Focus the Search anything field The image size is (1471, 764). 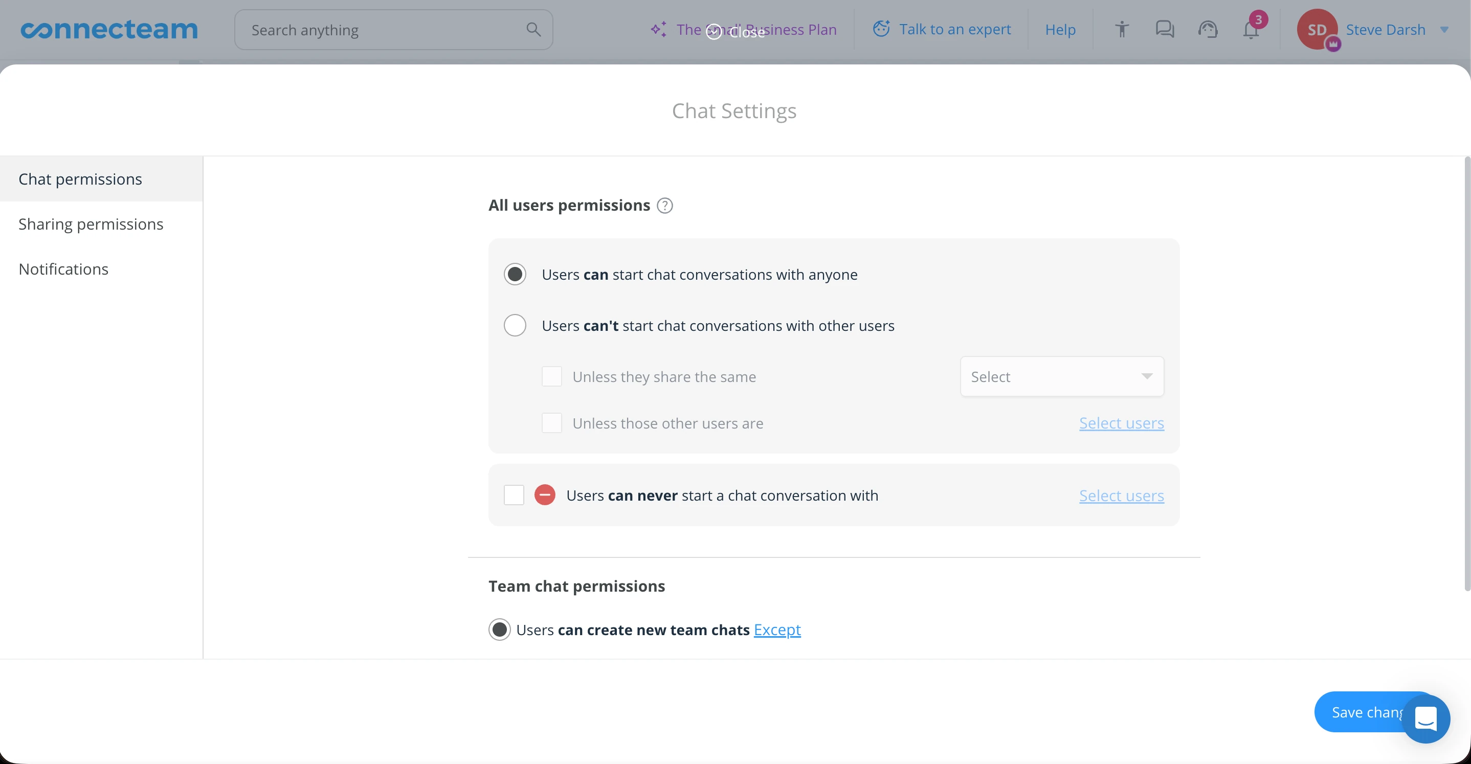pos(393,30)
